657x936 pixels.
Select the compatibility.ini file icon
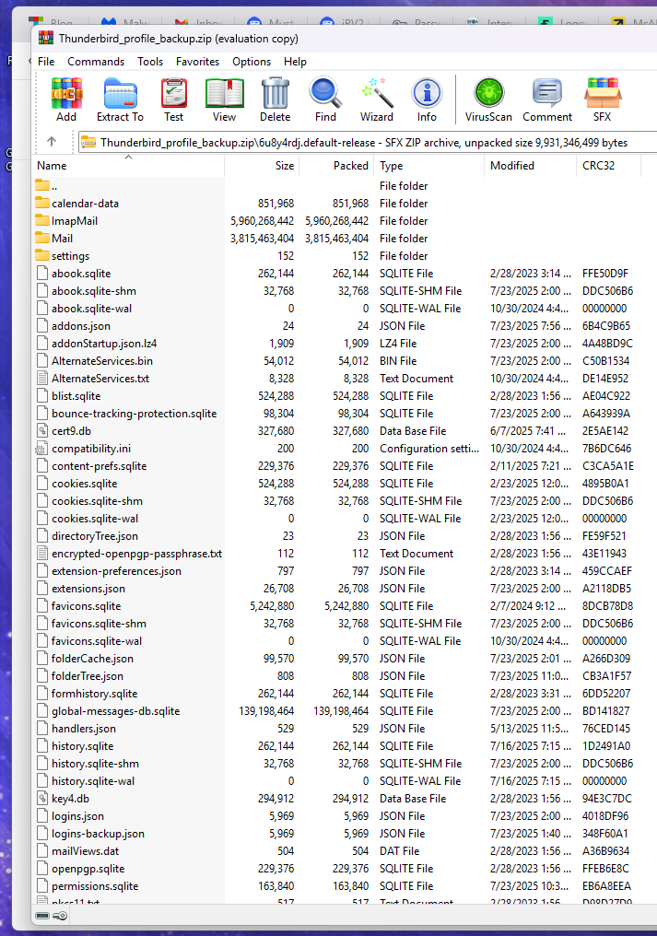[x=41, y=449]
